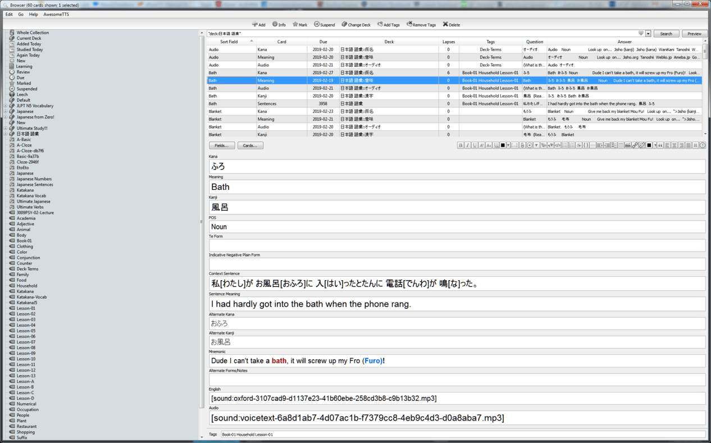
Task: Start audio recording with the record icon
Action: (530, 145)
